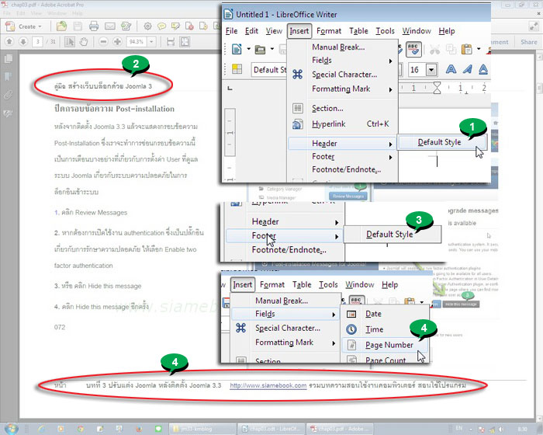The image size is (543, 435).
Task: Open Tools menu in top Writer window
Action: pyautogui.click(x=385, y=31)
